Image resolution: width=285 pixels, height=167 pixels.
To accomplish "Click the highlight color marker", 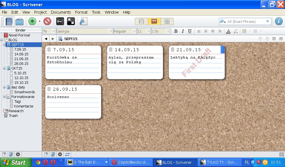I will (x=236, y=31).
